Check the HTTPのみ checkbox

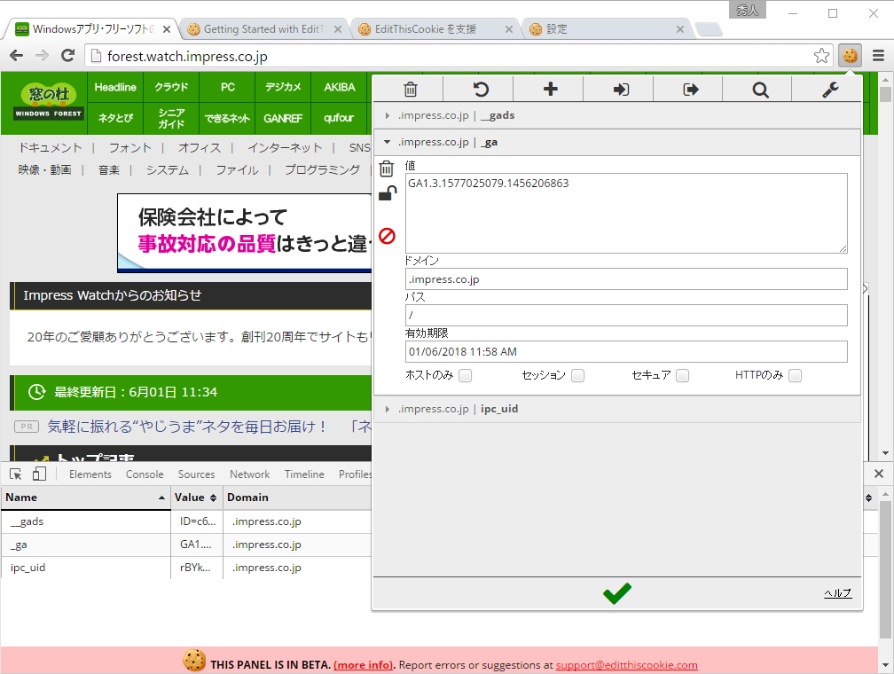coord(796,375)
